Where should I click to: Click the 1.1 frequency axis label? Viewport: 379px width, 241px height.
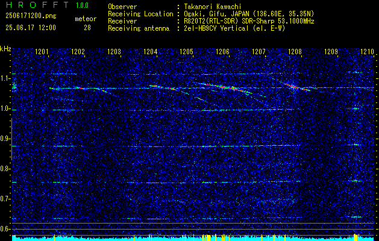(x=5, y=78)
